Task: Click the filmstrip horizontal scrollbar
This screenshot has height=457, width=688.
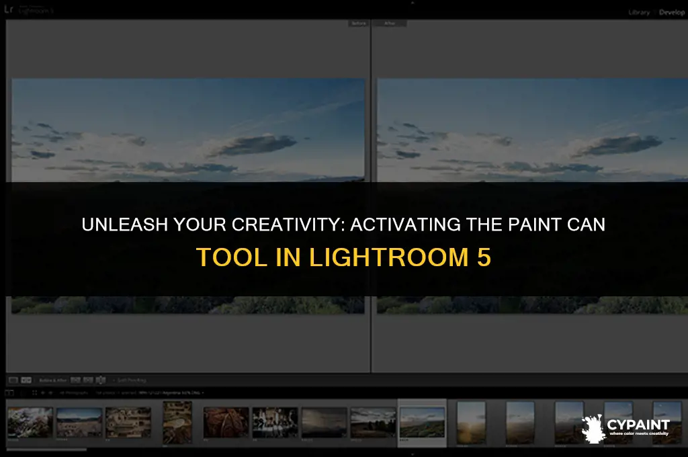Action: tap(46, 449)
